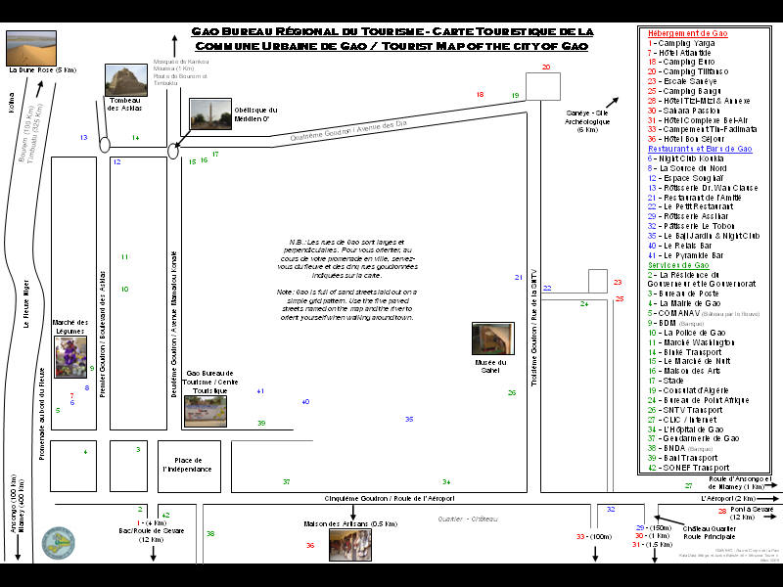Click legend entry 'Bureau de Poste'
Image resolution: width=783 pixels, height=587 pixels.
pos(683,293)
